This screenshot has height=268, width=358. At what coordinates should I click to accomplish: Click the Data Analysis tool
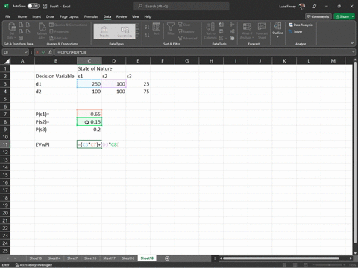tap(301, 25)
